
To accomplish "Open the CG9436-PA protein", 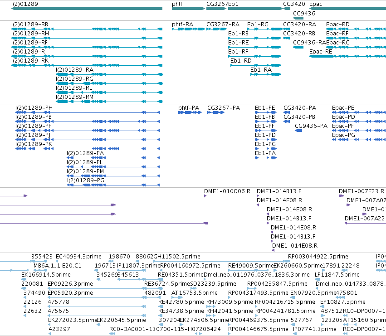I will click(311, 126).
